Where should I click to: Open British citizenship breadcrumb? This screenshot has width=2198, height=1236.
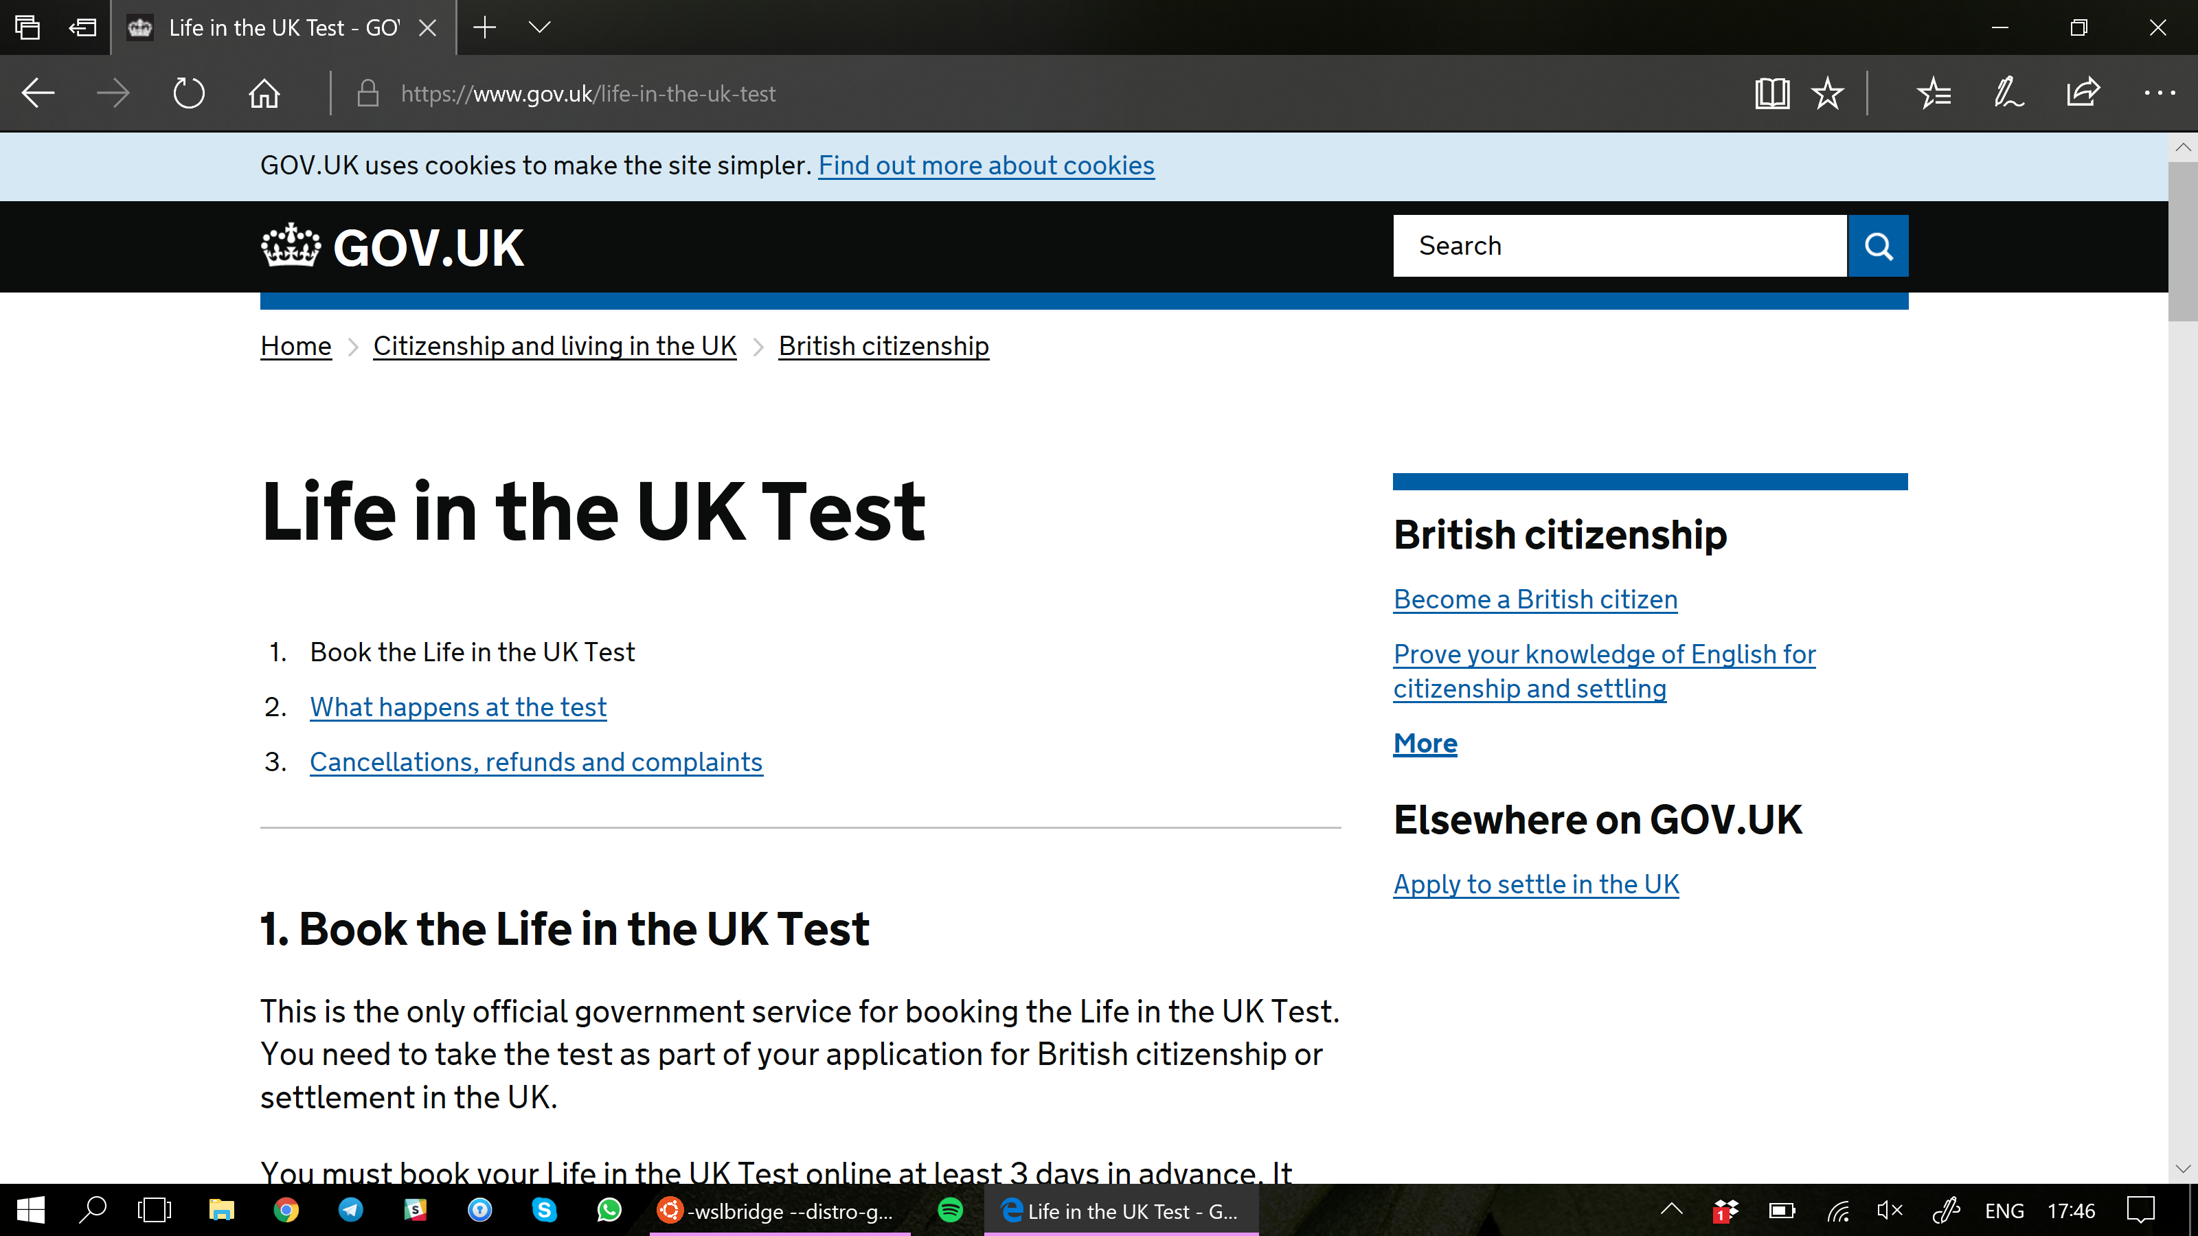883,346
